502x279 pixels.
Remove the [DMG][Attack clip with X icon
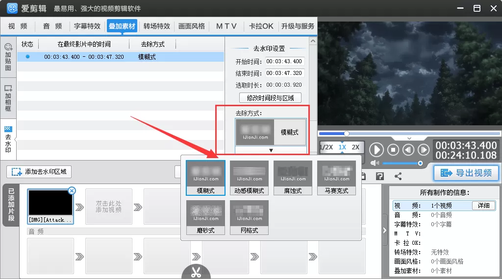72,191
